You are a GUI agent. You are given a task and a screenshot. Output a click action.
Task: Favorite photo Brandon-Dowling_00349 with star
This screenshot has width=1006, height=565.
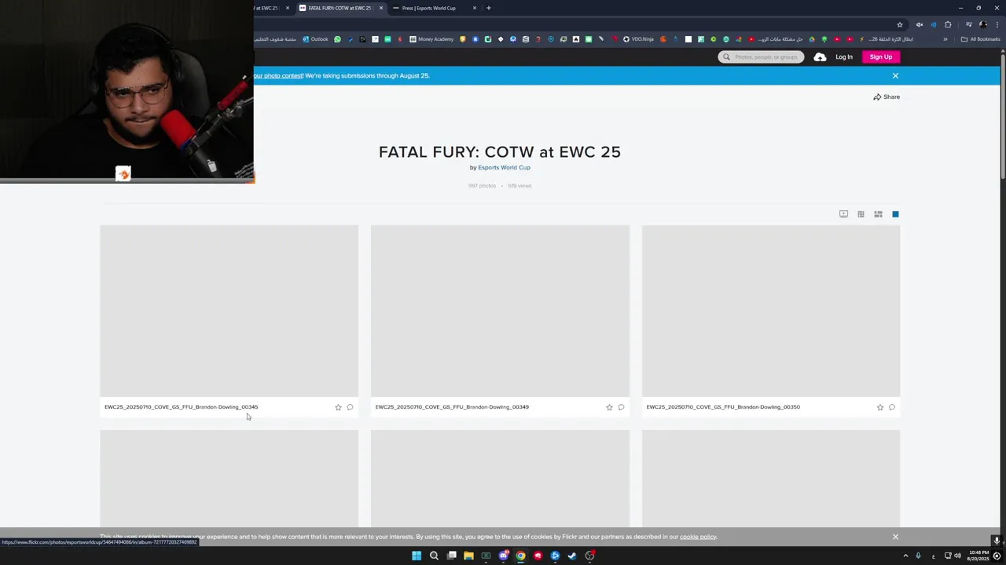[609, 407]
